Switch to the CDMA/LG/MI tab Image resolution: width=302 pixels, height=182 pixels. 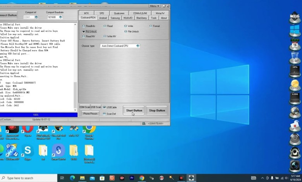point(140,13)
